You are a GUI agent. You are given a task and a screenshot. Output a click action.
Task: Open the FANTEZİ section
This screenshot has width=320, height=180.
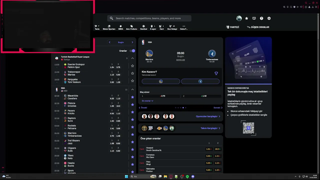coord(232,27)
